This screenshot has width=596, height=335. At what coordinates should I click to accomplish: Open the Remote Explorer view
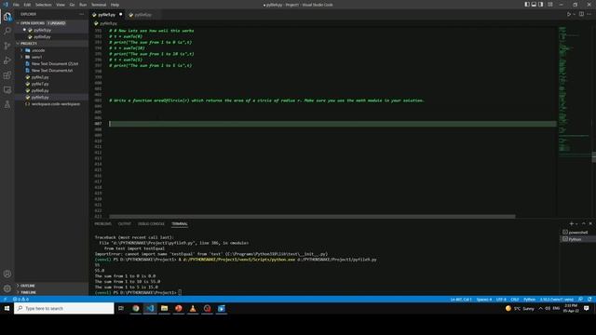7,90
